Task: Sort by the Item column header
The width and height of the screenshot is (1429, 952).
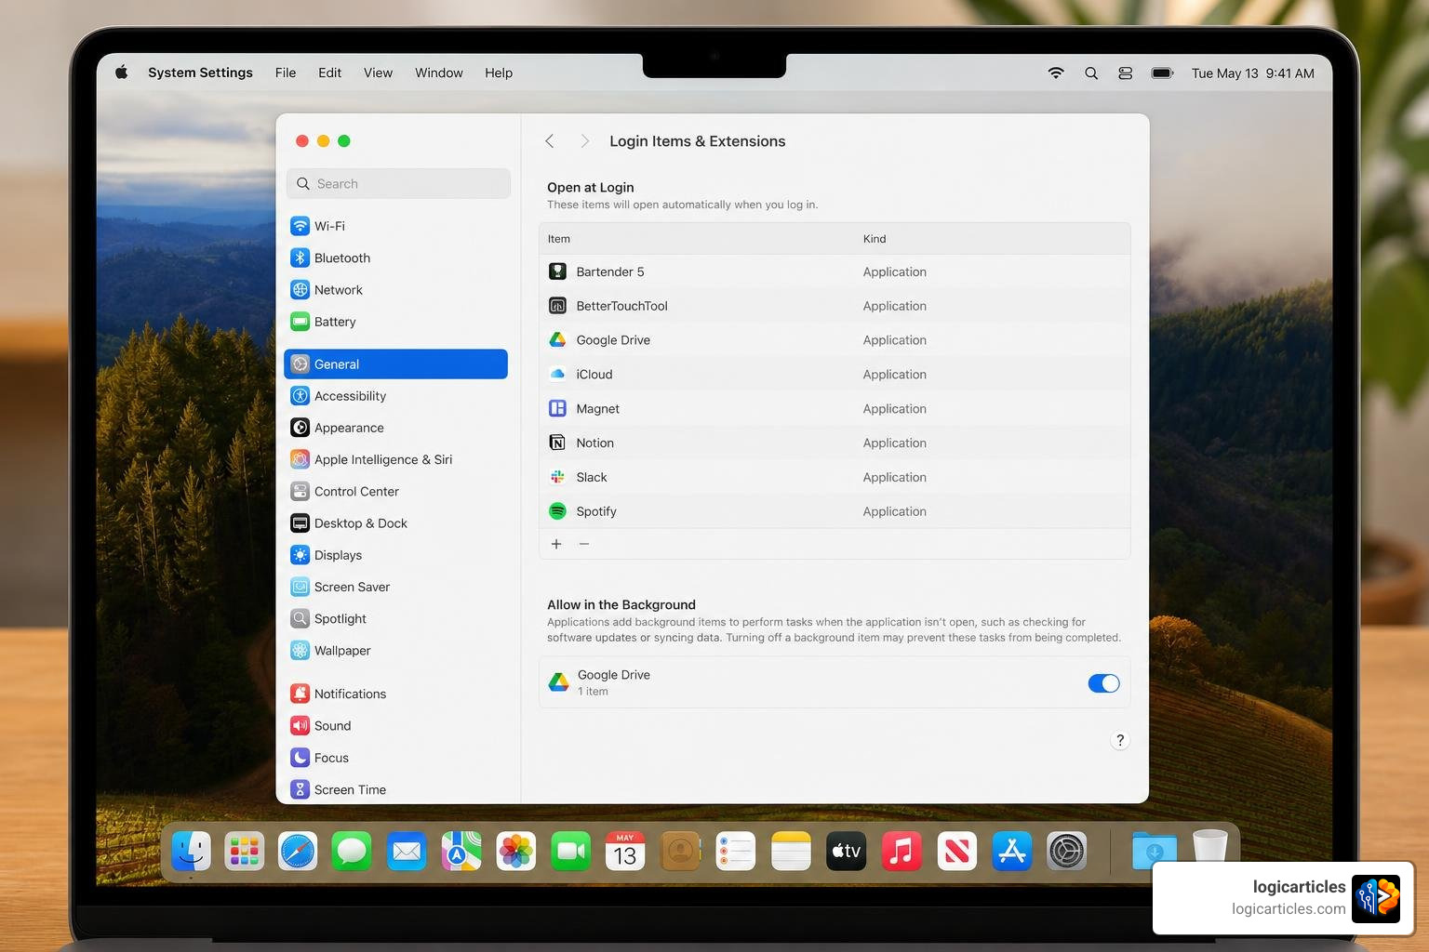Action: coord(559,239)
